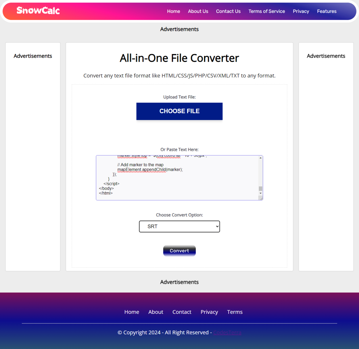
Task: Click Contact in the footer
Action: [x=182, y=312]
